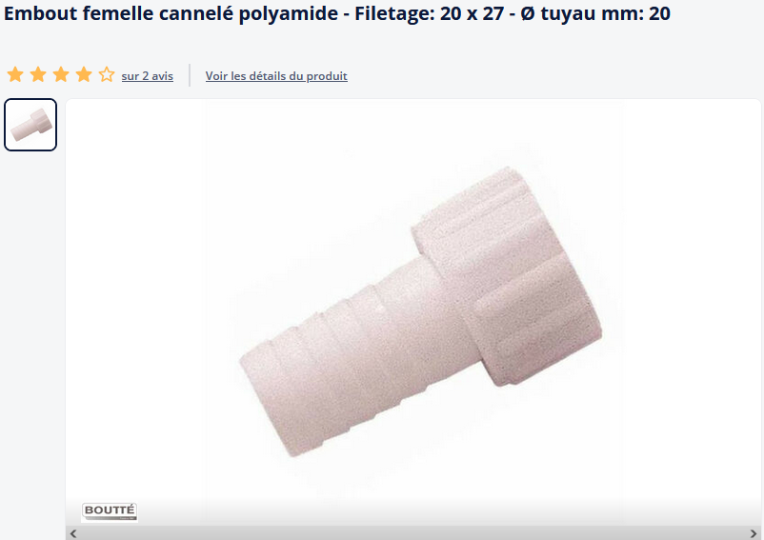
Task: Click the horizontal scrollbar track under the image
Action: pos(413,533)
